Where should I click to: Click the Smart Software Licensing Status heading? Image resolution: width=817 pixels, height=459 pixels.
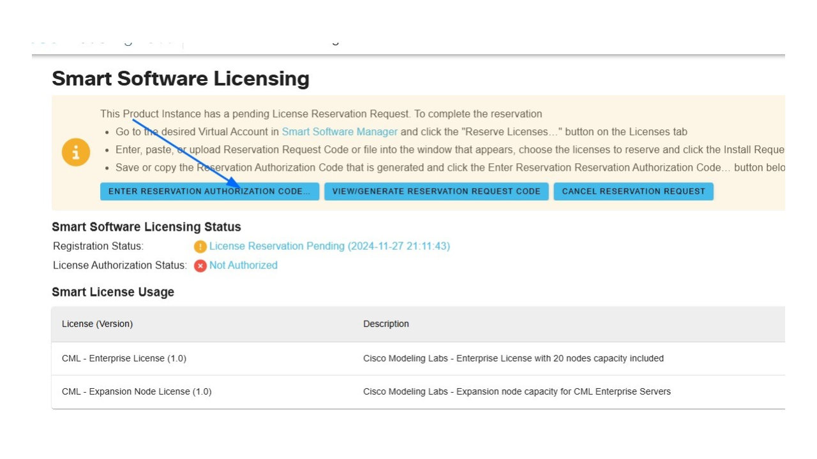point(146,227)
